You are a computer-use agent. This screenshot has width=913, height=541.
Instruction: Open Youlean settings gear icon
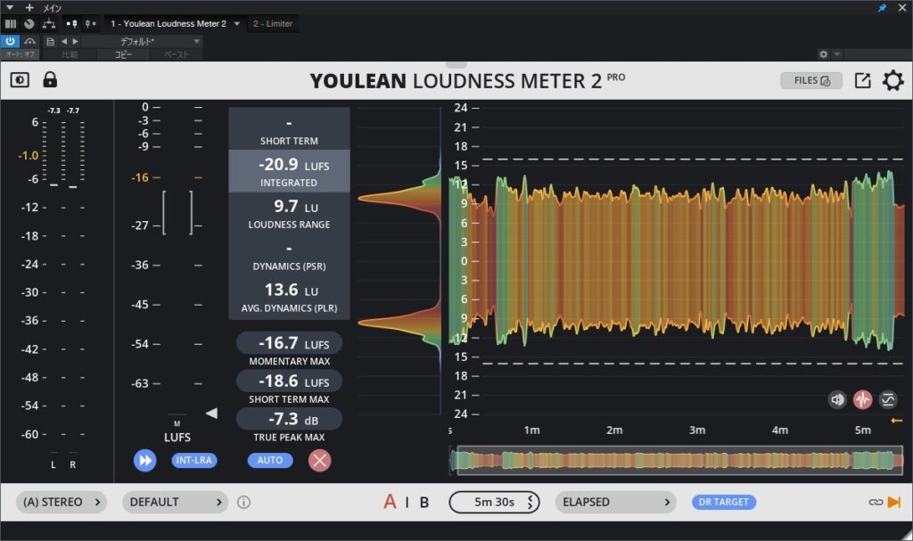[892, 80]
